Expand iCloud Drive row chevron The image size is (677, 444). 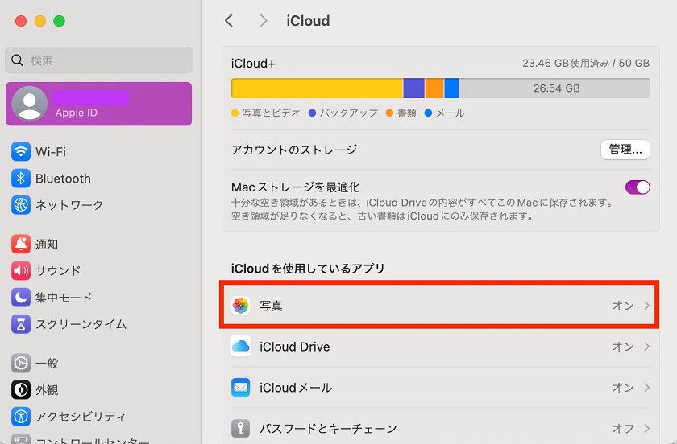pos(646,346)
